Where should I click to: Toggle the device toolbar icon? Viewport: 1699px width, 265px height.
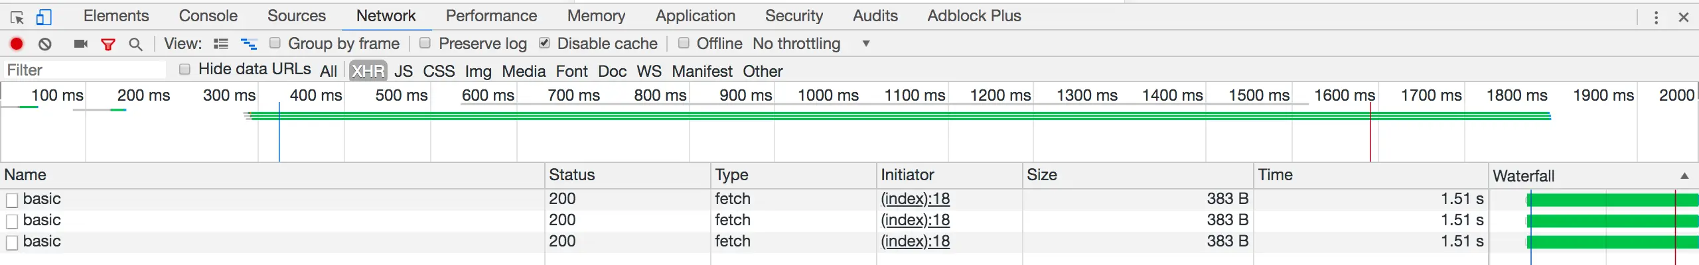pos(44,17)
